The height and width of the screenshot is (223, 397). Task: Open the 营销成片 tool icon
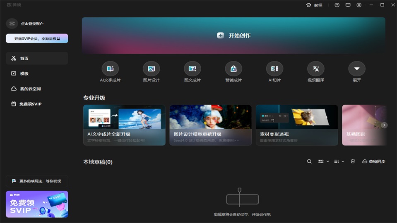tap(233, 69)
